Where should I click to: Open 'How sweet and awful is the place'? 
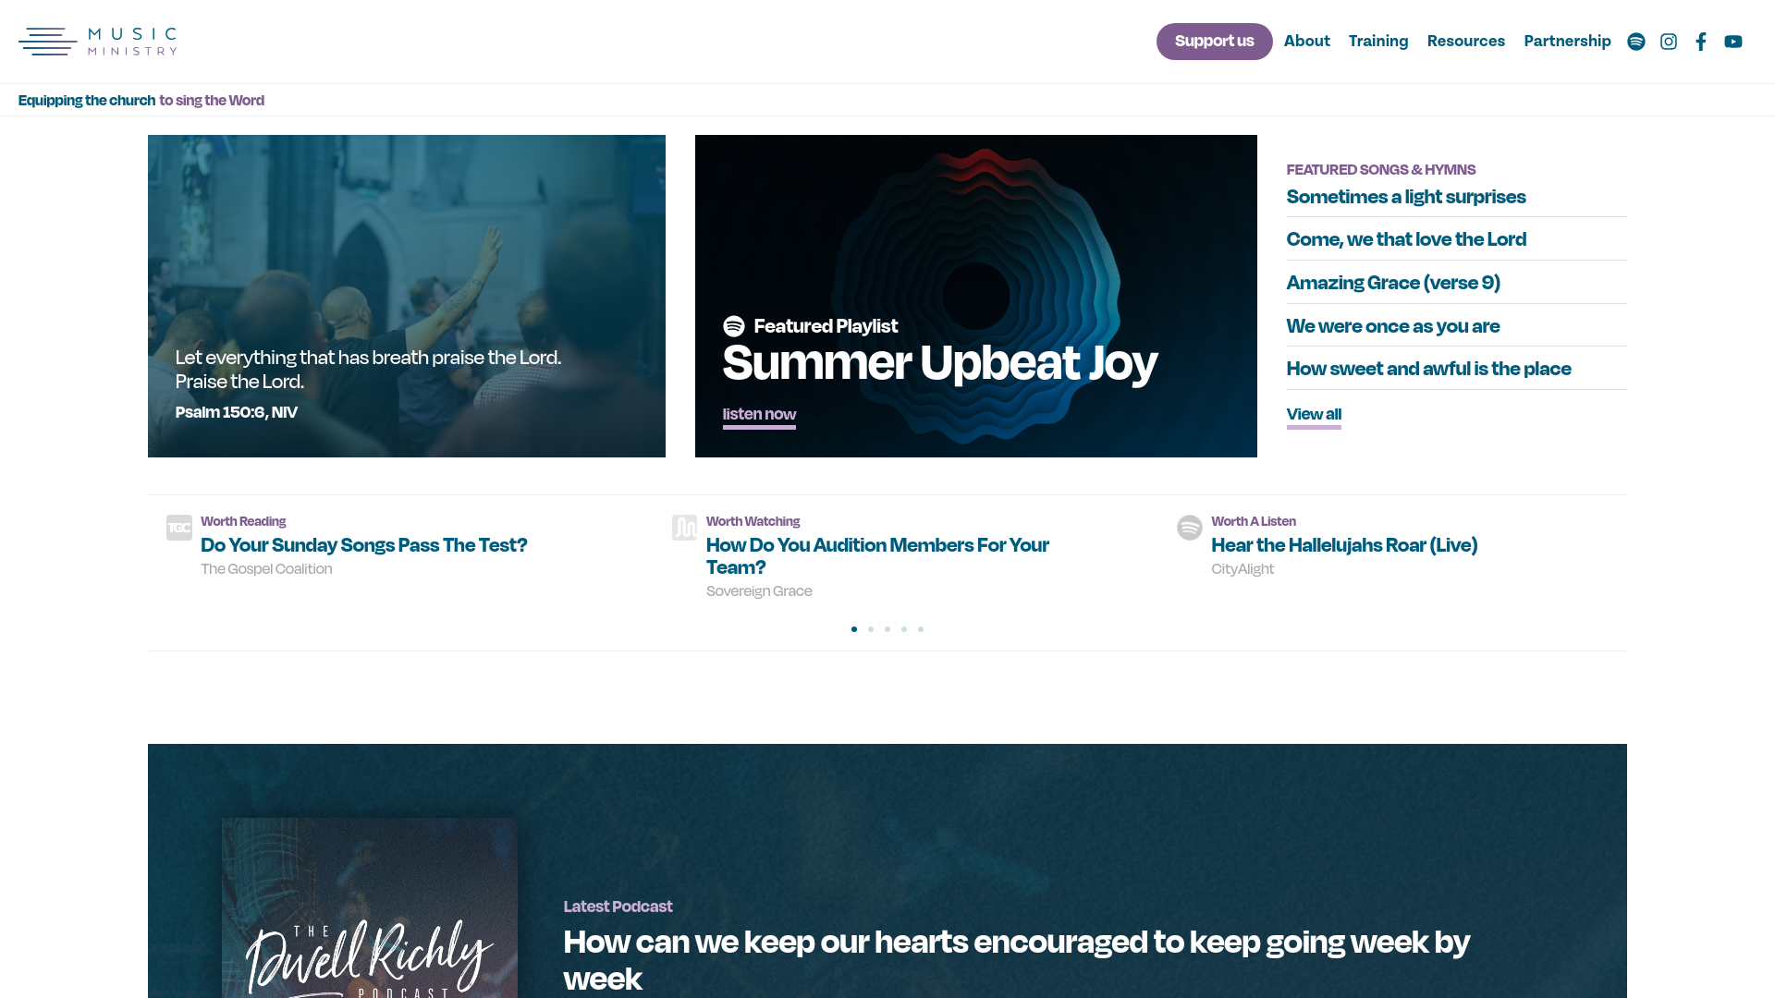1428,369
